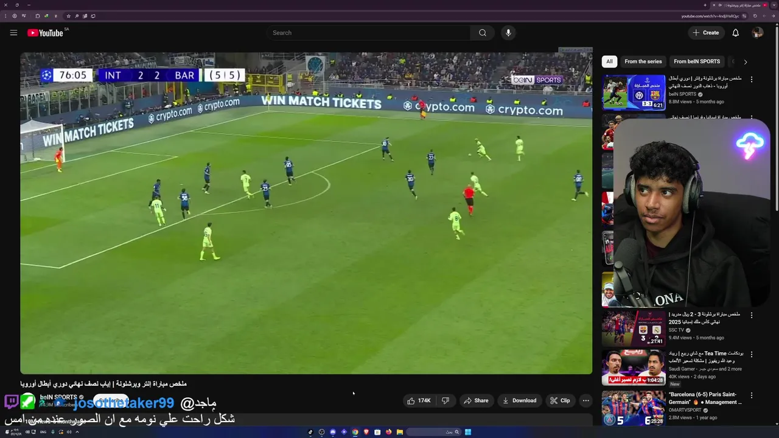Open options for the SSC TV video
This screenshot has width=779, height=438.
pos(751,315)
